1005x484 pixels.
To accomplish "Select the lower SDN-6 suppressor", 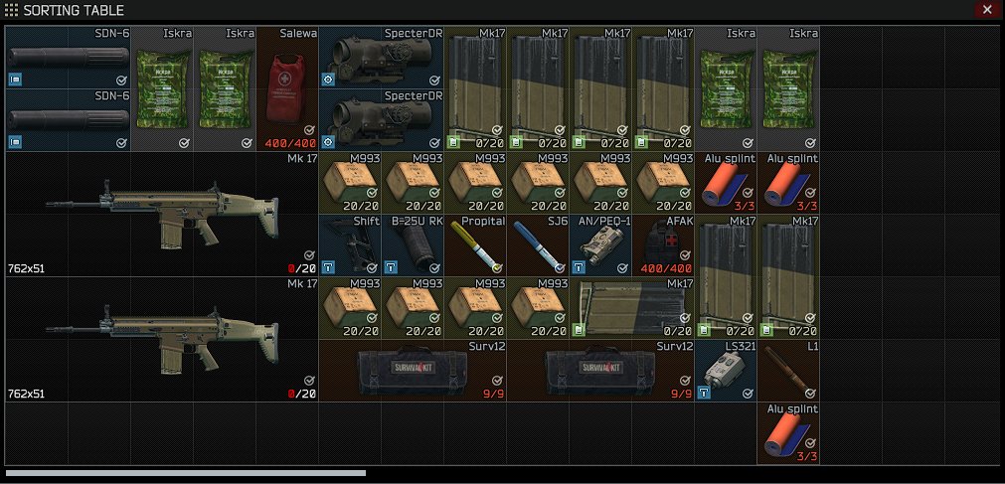I will point(69,120).
